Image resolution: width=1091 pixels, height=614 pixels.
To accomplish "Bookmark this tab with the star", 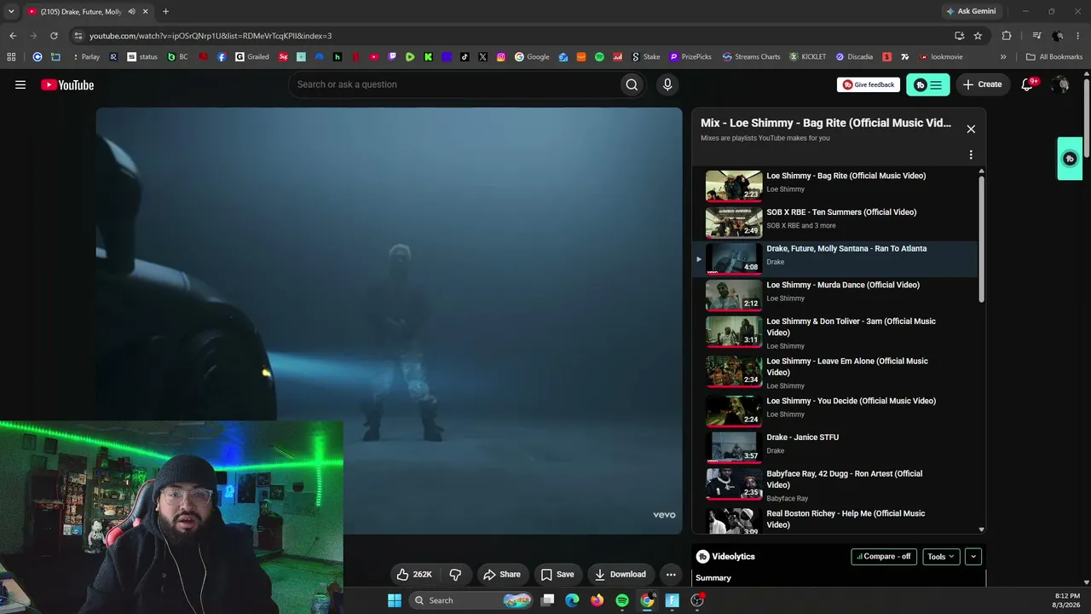I will click(x=978, y=36).
